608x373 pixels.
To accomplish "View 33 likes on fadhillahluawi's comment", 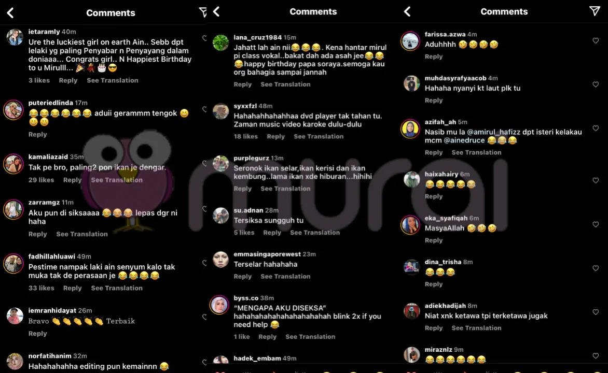I will pyautogui.click(x=41, y=288).
